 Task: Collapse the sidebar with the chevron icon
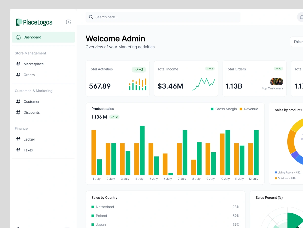tap(68, 22)
